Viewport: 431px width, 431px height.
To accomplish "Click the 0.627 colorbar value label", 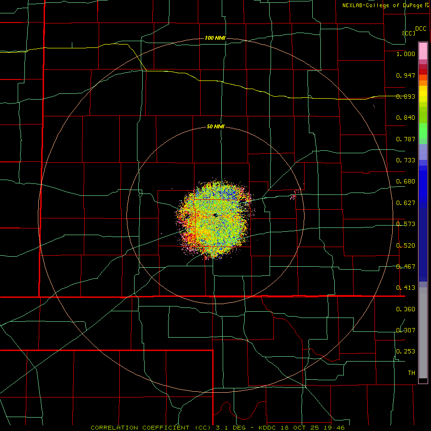I will (x=406, y=203).
